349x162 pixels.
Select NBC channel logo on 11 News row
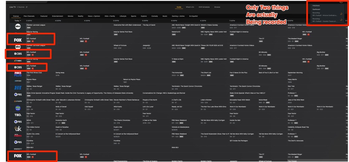tap(18, 60)
